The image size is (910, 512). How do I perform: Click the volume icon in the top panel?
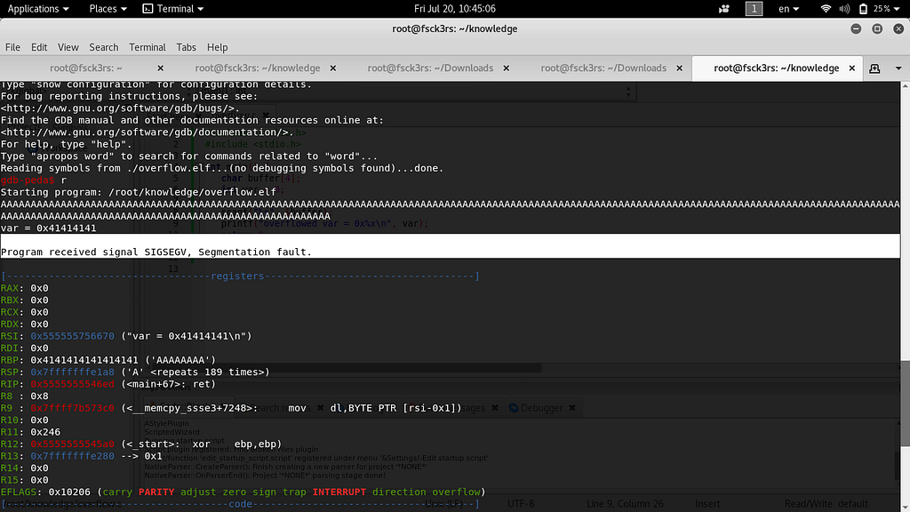tap(842, 9)
